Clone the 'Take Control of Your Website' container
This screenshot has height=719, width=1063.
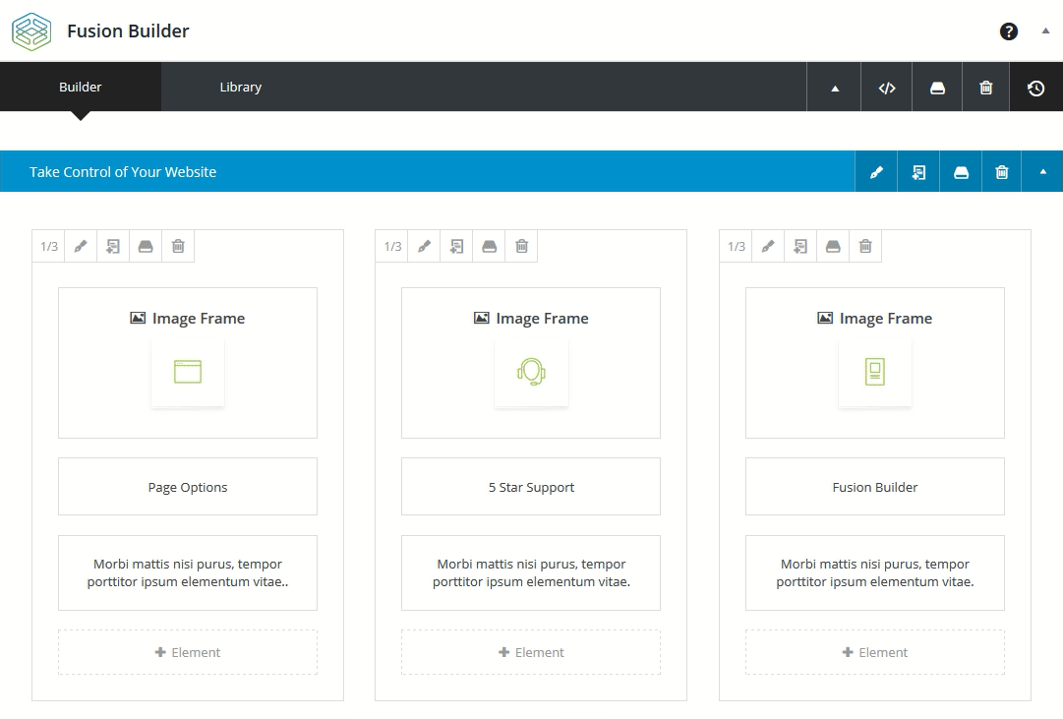pos(918,172)
